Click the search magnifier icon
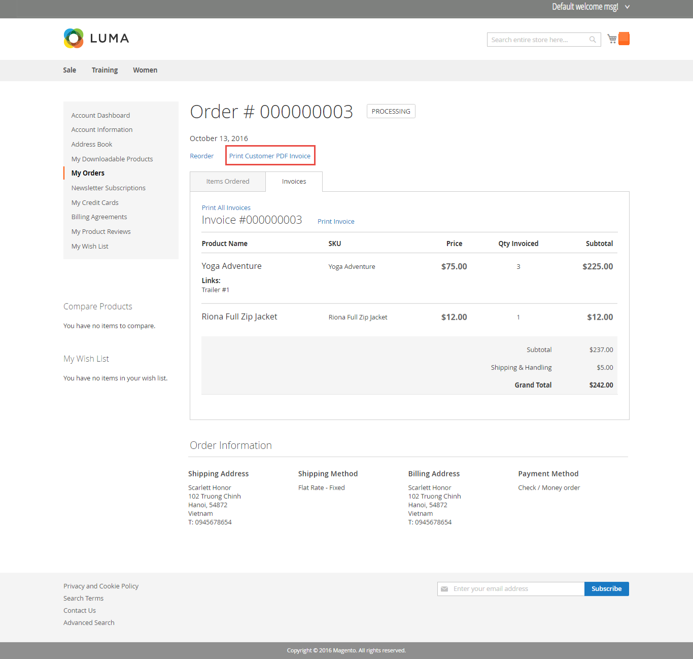 [x=592, y=40]
